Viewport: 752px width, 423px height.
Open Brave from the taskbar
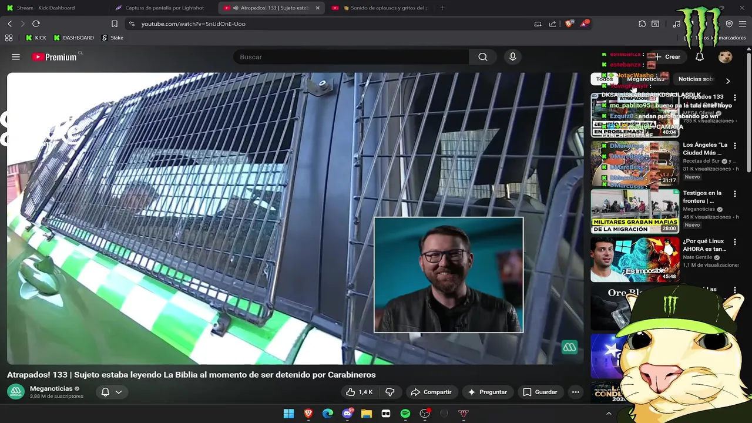point(308,414)
